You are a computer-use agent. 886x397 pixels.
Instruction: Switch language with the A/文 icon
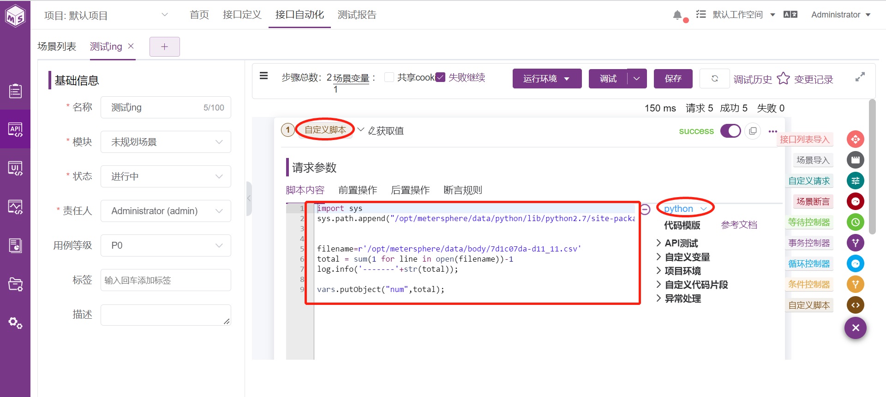pos(790,14)
